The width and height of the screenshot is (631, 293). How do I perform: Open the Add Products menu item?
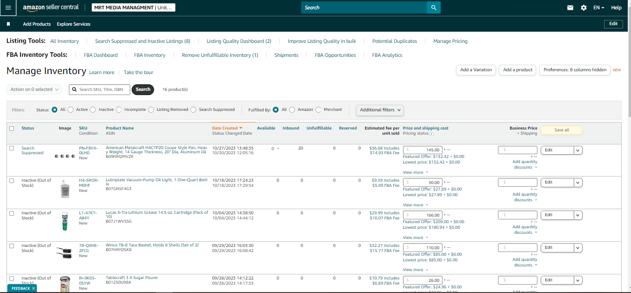[x=37, y=24]
